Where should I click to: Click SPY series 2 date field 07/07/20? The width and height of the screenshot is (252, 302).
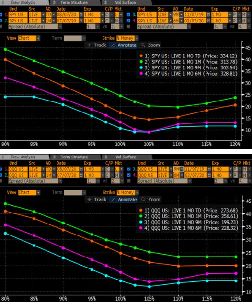point(68,21)
